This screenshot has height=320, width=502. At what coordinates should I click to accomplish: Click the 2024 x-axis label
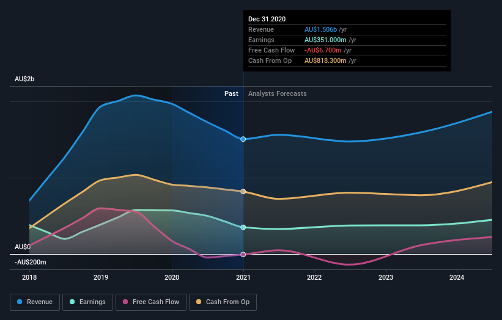click(x=457, y=277)
